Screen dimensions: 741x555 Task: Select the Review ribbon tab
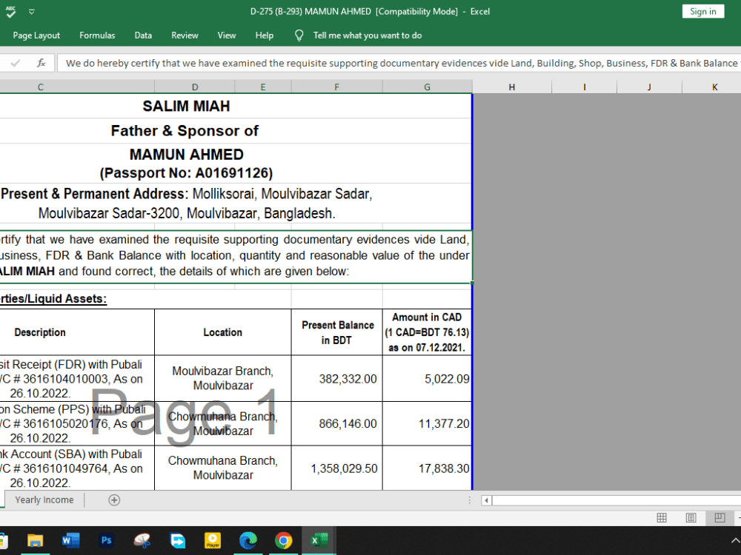pyautogui.click(x=185, y=36)
